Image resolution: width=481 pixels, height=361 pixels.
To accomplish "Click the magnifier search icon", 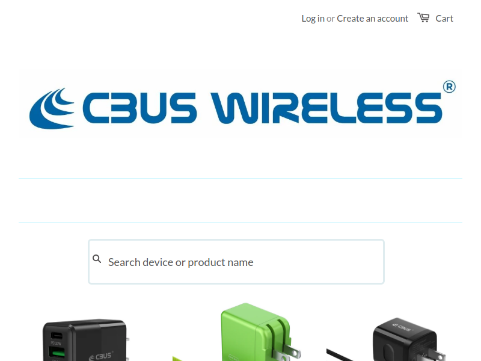I will coord(97,259).
